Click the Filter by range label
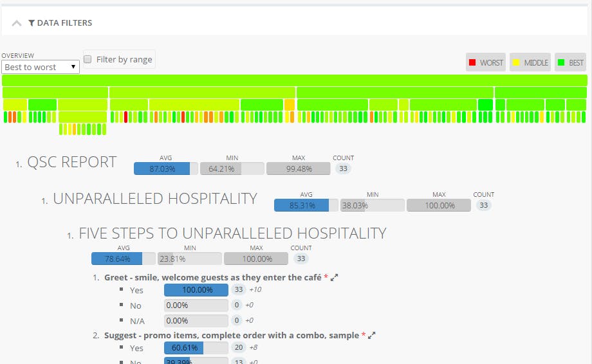592x364 pixels. coord(124,59)
